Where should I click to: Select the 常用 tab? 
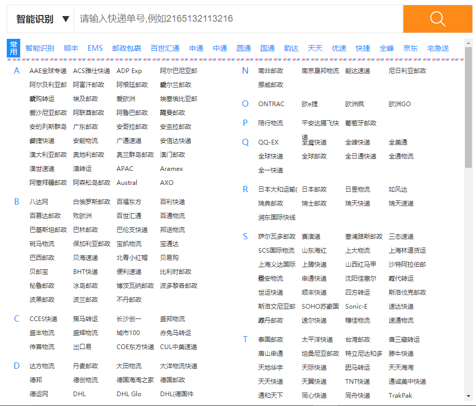13,48
